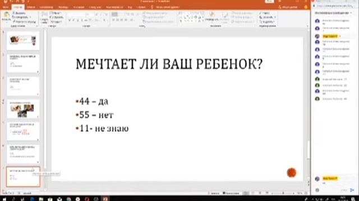The height and width of the screenshot is (201, 359).
Task: Select the fourth slide thumbnail with photo collage
Action: tap(23, 109)
